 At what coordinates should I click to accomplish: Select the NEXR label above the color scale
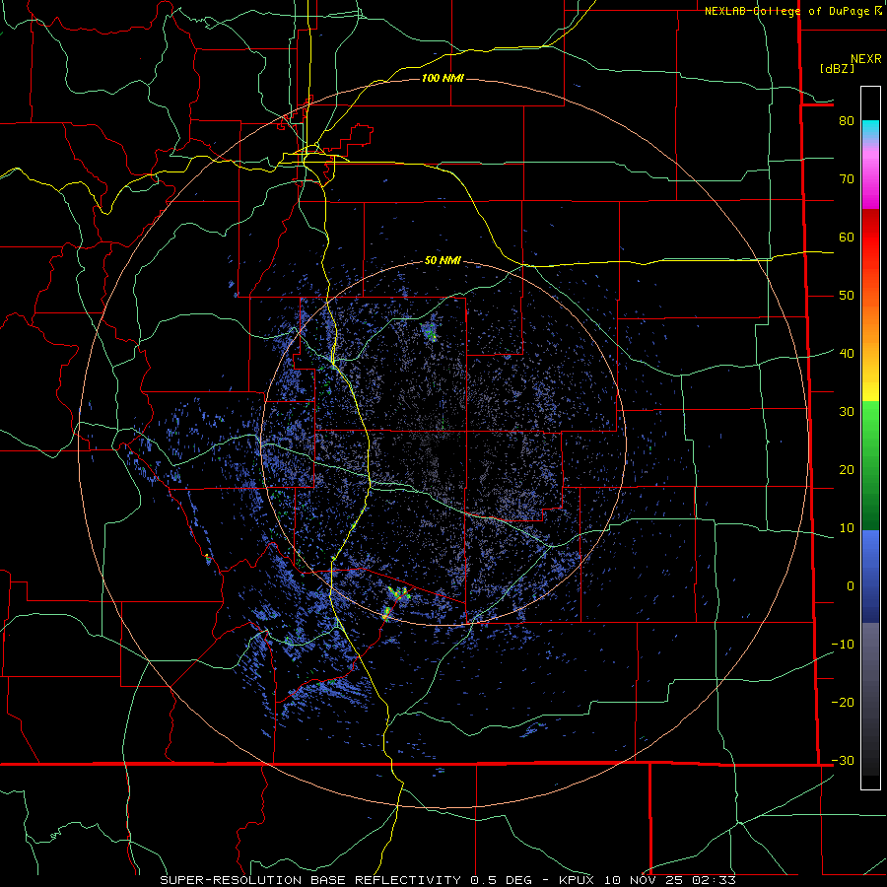(x=866, y=59)
